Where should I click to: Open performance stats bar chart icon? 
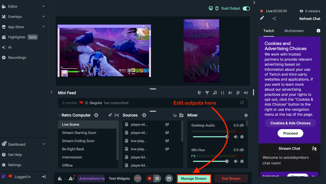pyautogui.click(x=60, y=179)
